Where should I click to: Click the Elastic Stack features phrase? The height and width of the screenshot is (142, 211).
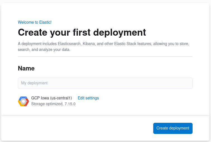coord(133,44)
